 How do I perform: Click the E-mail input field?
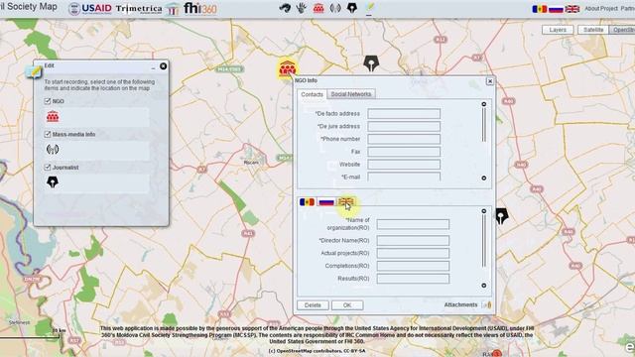tap(404, 177)
